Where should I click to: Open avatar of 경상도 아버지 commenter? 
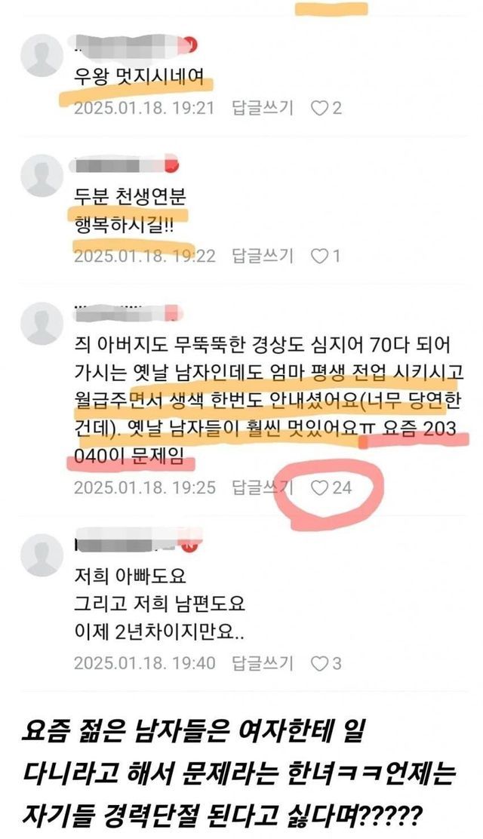pos(42,324)
